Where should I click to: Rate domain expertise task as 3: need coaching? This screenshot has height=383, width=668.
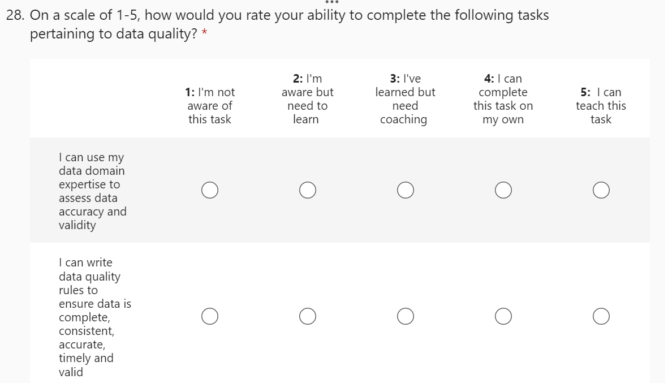click(x=405, y=191)
